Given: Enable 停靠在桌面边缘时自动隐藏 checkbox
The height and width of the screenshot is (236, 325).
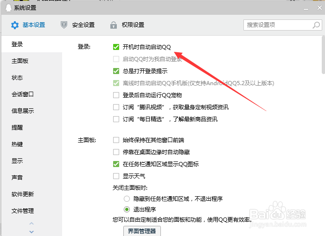Looking at the screenshot, I should pos(116,152).
